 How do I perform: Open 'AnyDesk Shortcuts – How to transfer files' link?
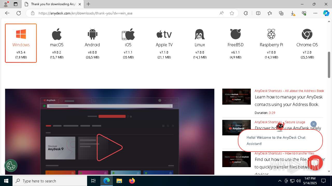point(284,153)
